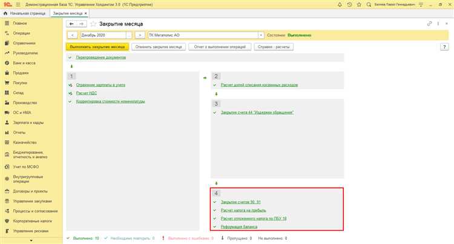Expand sidebar with the bottom down arrow
This screenshot has height=244, width=454.
tap(31, 240)
